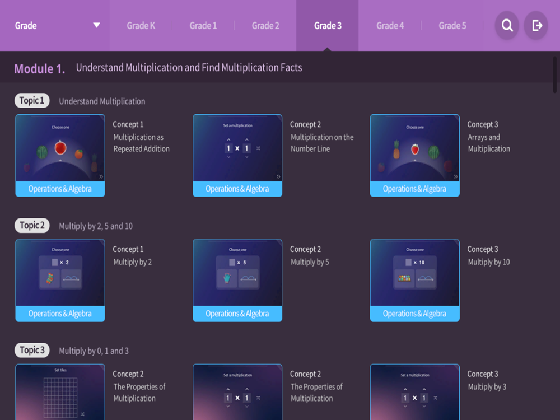Open the Multiply by 3 thumbnail
Image resolution: width=560 pixels, height=420 pixels.
(414, 392)
